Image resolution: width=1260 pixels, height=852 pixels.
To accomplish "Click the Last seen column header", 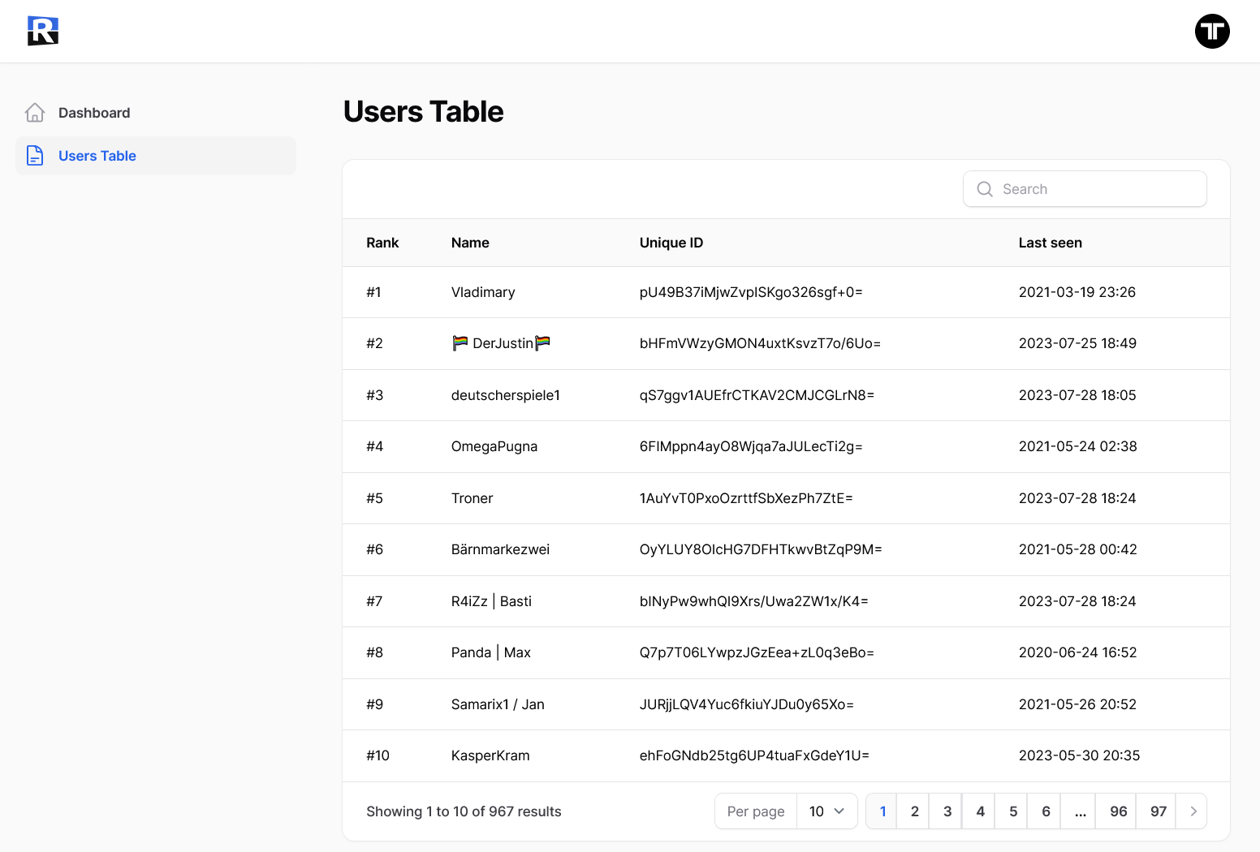I will 1050,243.
